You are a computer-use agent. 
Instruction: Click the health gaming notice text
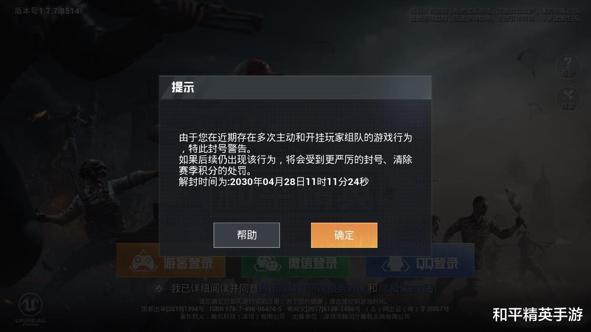pos(496,15)
